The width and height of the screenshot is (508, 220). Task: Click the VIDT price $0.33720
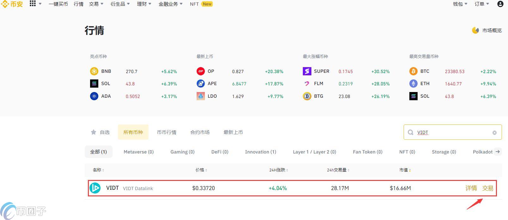[204, 188]
